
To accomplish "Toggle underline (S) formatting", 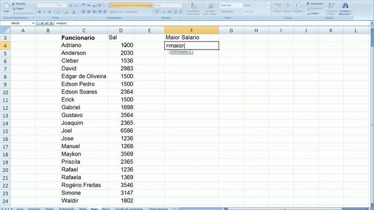I will pyautogui.click(x=49, y=12).
